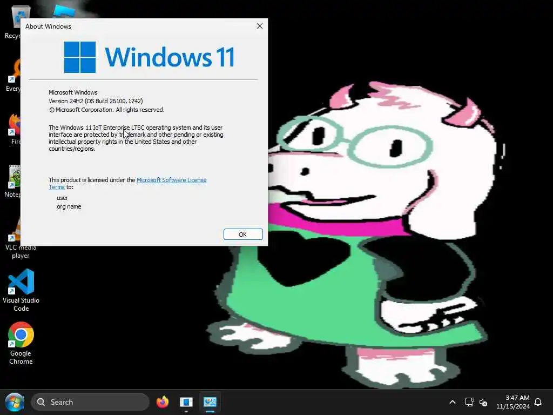This screenshot has height=415, width=553.
Task: Click the 'About Windows' title bar text
Action: (x=48, y=26)
